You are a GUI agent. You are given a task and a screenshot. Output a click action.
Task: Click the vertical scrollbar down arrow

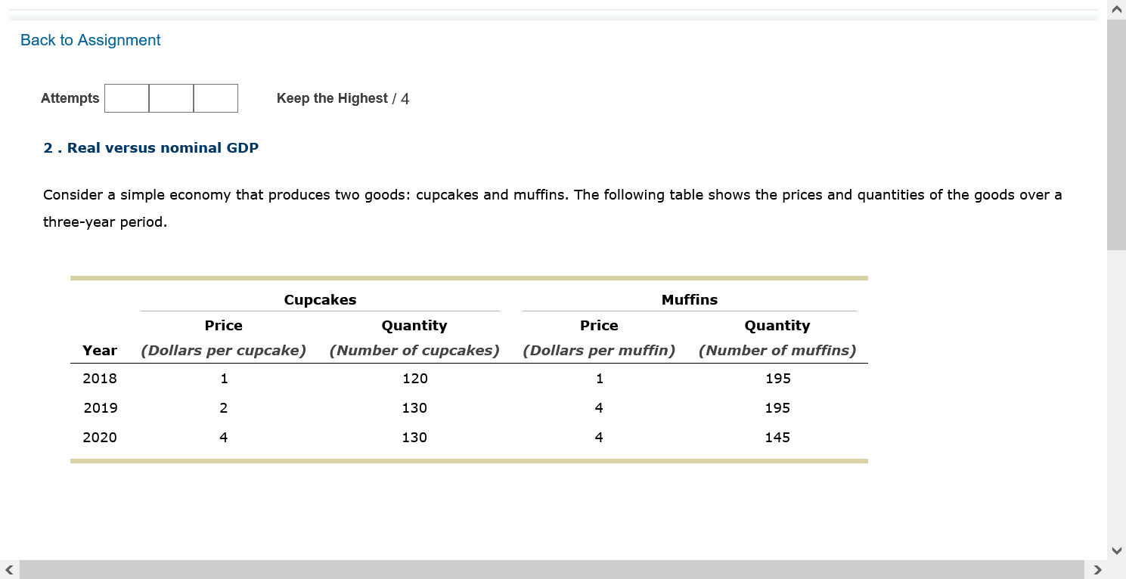point(1116,550)
